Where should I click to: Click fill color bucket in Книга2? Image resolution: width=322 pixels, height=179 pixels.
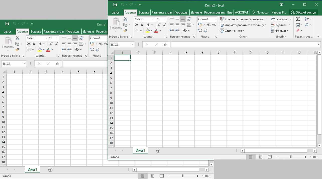148,31
